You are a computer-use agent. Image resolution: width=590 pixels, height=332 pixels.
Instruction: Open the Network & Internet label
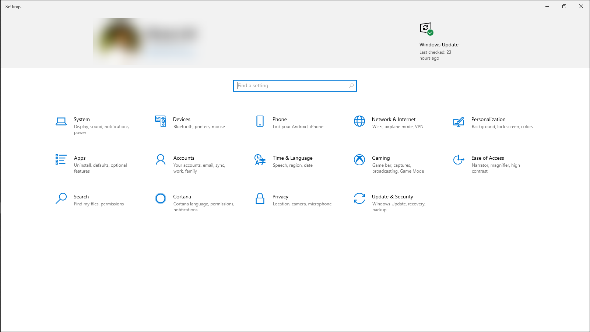click(x=394, y=119)
